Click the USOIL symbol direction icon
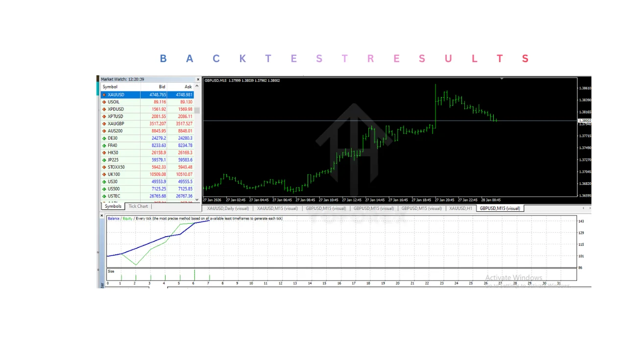This screenshot has width=627, height=352. [104, 102]
